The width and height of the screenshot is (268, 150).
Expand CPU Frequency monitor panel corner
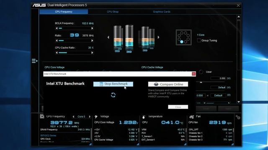coord(90,144)
